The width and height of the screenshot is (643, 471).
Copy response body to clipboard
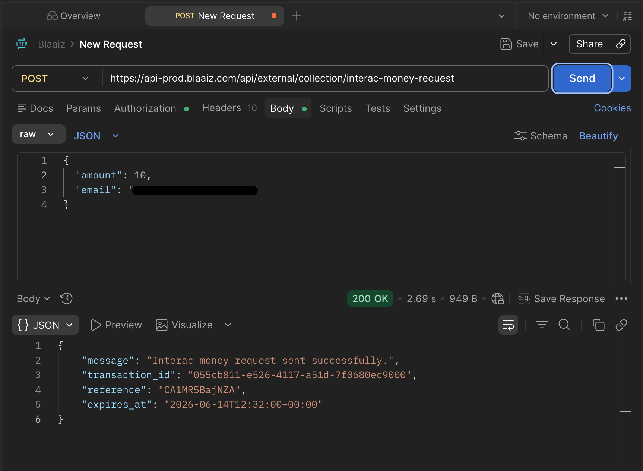coord(598,325)
